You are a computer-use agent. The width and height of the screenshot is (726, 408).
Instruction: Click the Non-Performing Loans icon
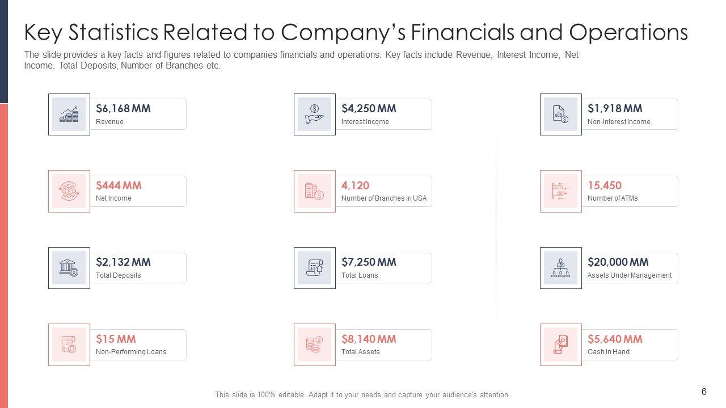point(69,345)
